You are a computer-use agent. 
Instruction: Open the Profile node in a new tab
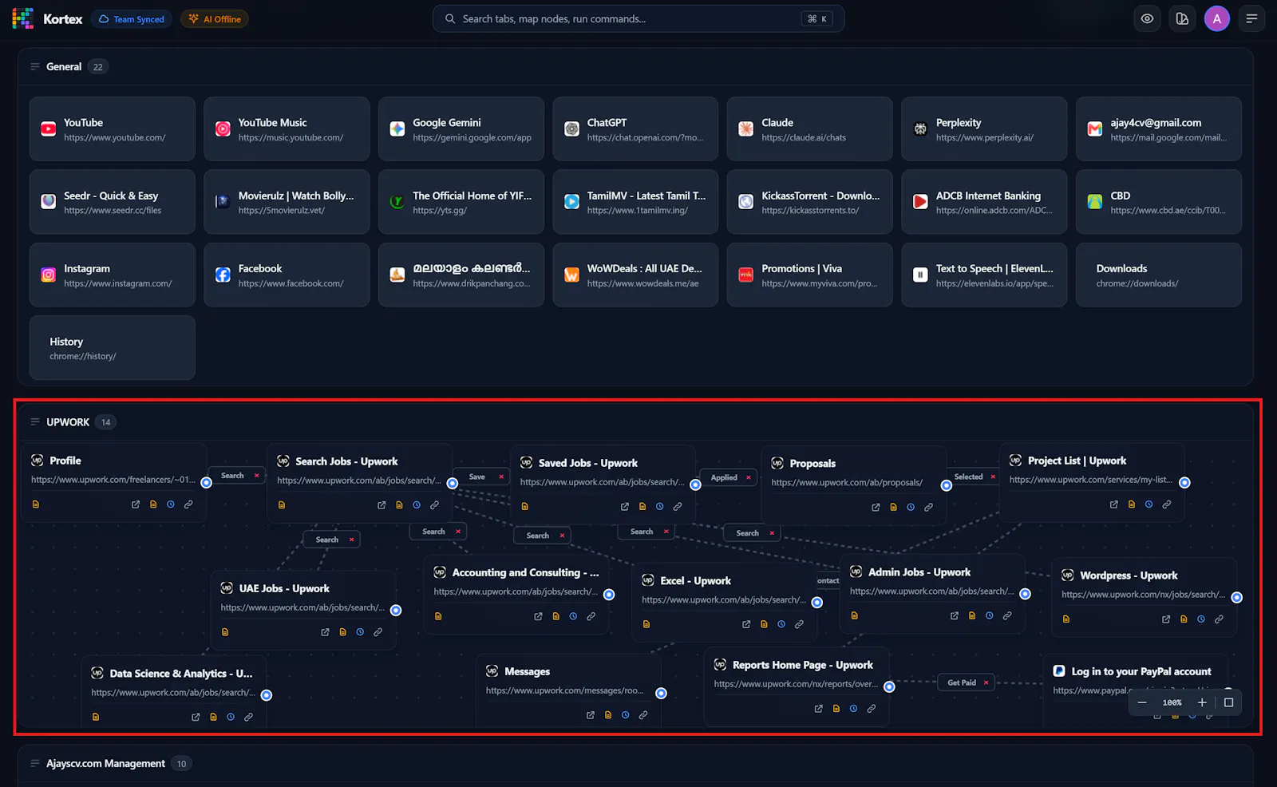(136, 504)
